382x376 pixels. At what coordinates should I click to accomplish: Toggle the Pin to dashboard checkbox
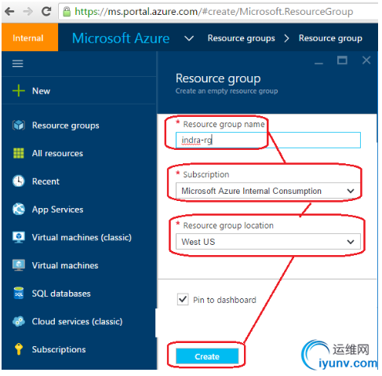[x=183, y=299]
